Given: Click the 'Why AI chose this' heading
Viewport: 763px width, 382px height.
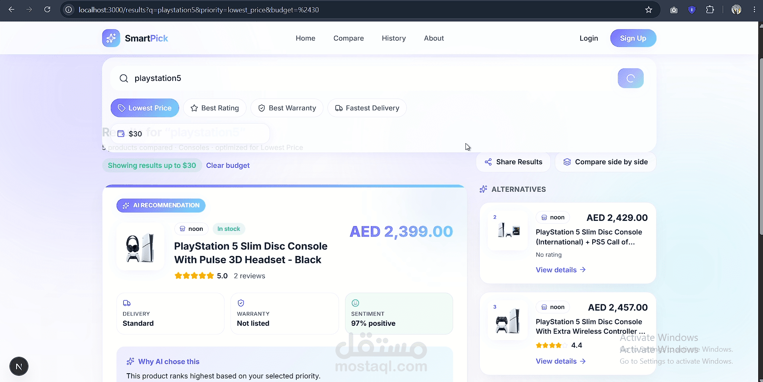Looking at the screenshot, I should pyautogui.click(x=169, y=362).
